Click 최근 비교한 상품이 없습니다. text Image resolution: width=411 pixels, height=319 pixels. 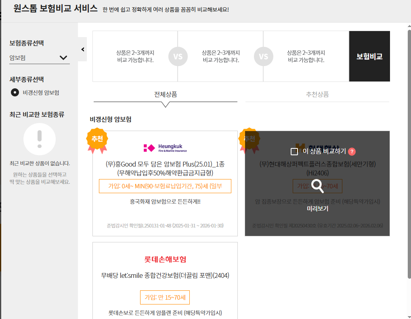click(x=40, y=163)
